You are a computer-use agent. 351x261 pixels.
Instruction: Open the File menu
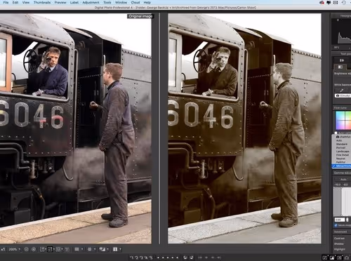(x=6, y=2)
